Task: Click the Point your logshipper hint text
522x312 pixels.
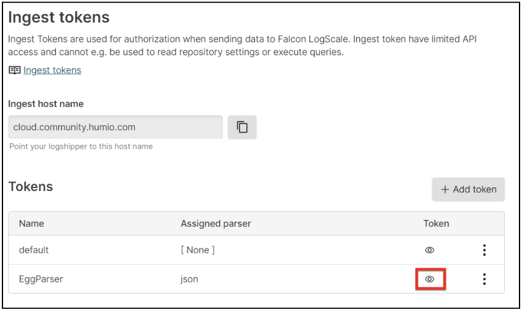Action: pos(81,147)
